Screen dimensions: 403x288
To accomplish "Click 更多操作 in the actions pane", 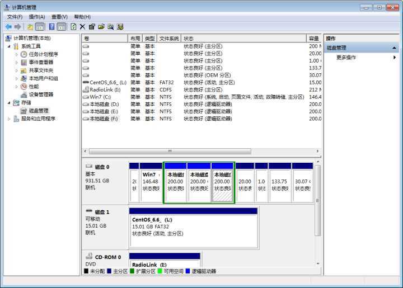I will click(346, 58).
